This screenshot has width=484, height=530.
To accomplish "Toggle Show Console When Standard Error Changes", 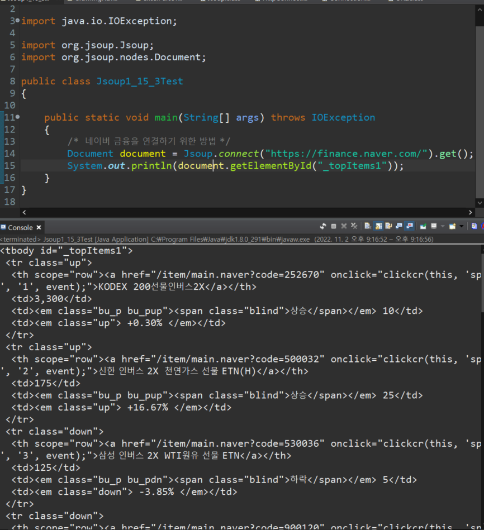I will 410,226.
